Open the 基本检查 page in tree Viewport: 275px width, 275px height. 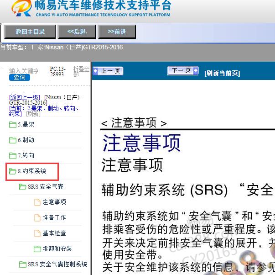point(54,233)
